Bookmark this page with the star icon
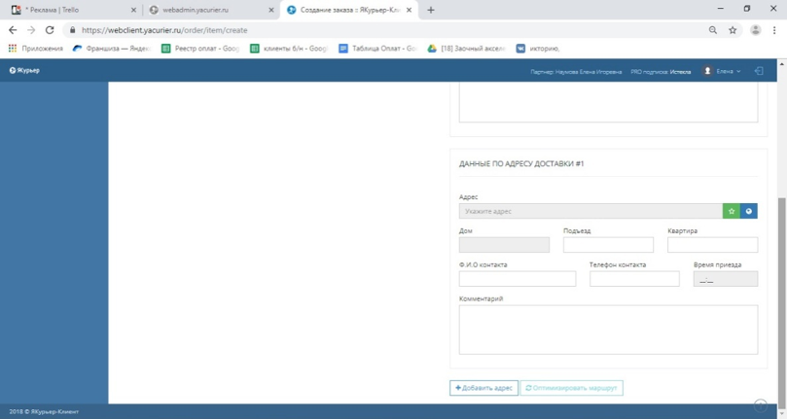The image size is (787, 419). point(733,30)
